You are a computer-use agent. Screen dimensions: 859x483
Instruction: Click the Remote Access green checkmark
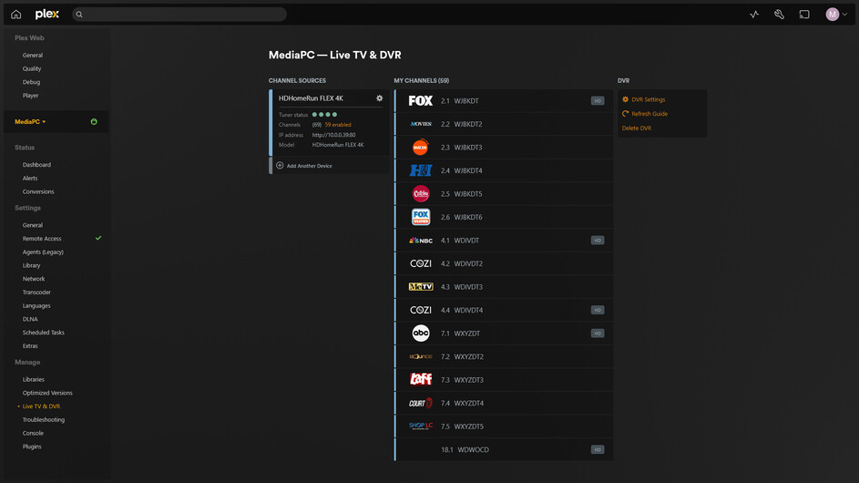pyautogui.click(x=98, y=238)
